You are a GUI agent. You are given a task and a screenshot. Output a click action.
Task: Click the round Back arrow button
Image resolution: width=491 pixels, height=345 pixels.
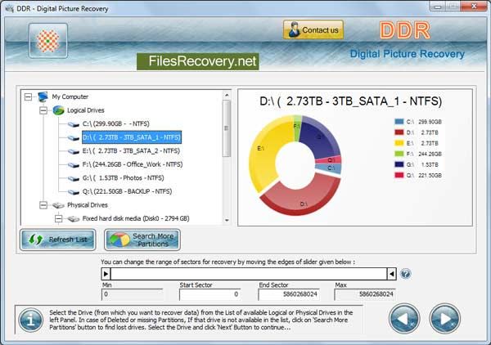click(x=404, y=318)
